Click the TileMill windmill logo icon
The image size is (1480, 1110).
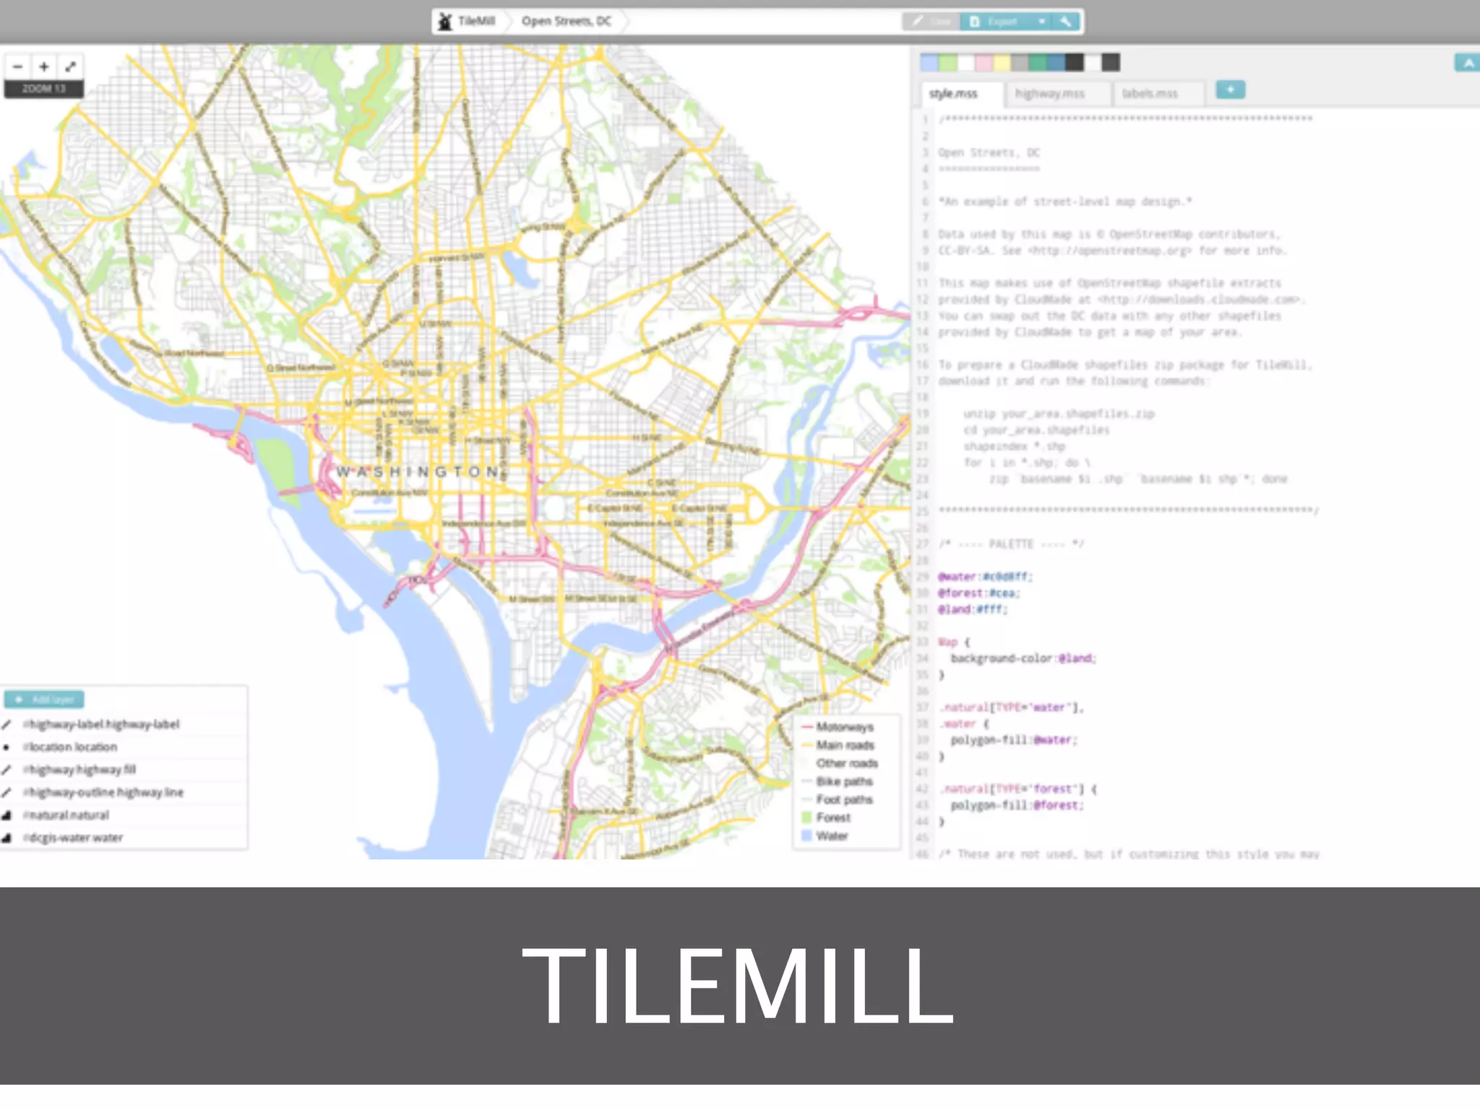click(445, 22)
